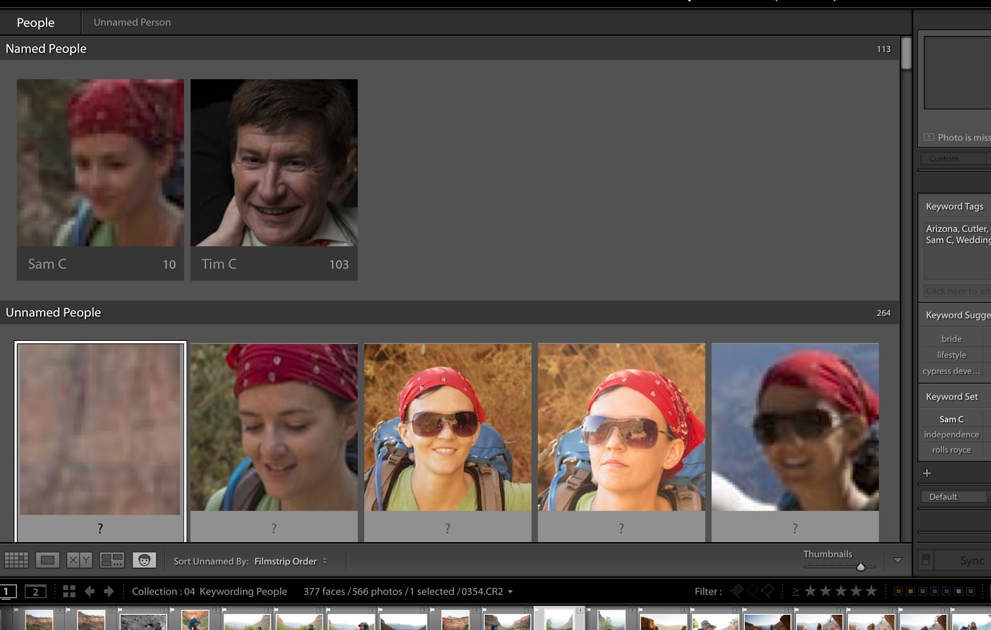
Task: Open Compare view XY icon
Action: [79, 560]
